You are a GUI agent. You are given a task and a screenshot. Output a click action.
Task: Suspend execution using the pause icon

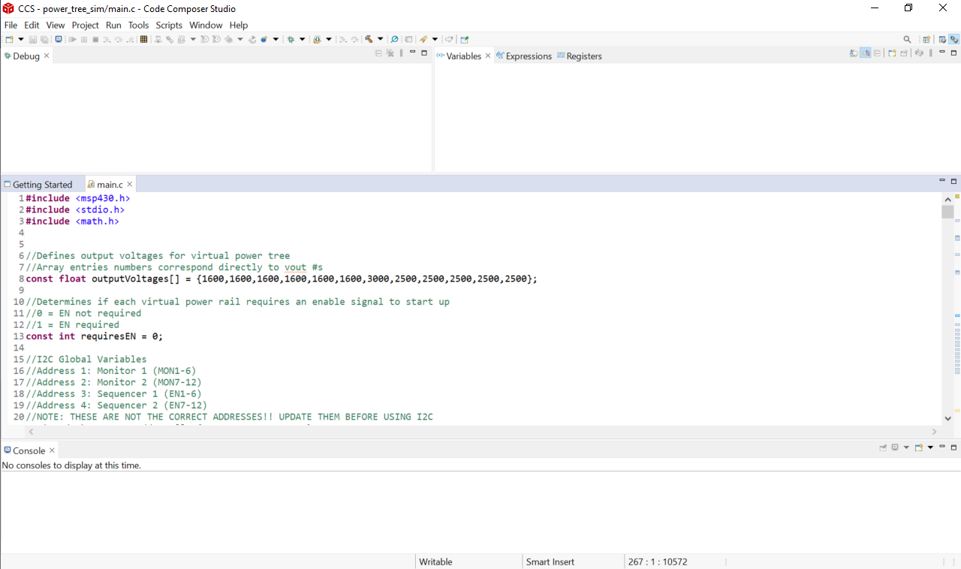coord(83,38)
